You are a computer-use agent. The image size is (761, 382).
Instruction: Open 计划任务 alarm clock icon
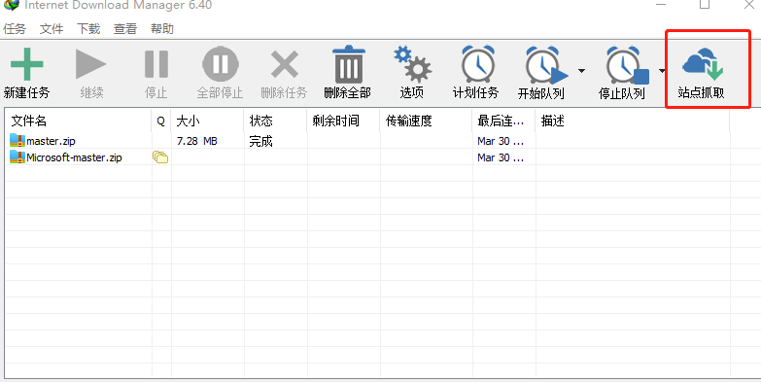[x=477, y=64]
